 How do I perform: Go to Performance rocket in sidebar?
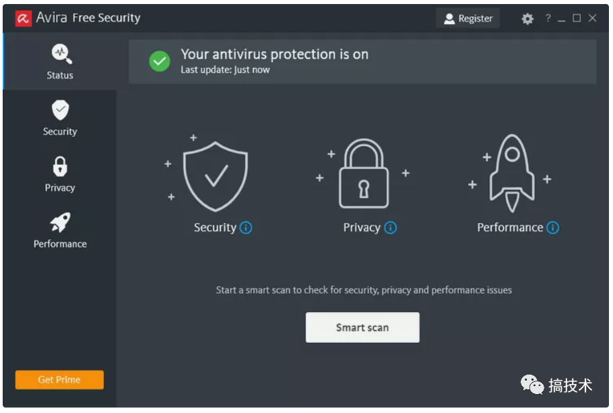60,230
